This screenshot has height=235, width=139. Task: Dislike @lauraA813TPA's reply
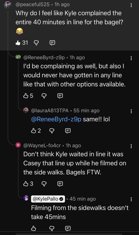pyautogui.click(x=52, y=131)
